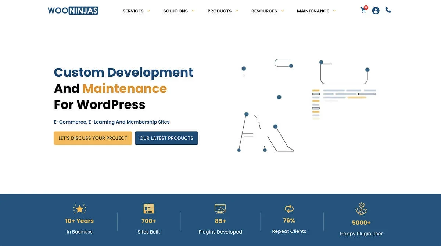Click the website layout icon above 700+
The height and width of the screenshot is (246, 441).
[149, 209]
